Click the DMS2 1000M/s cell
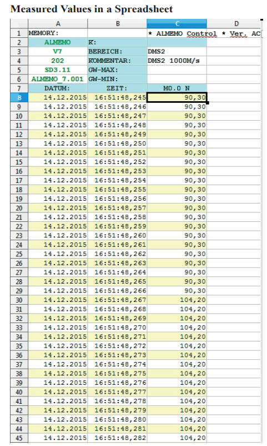This screenshot has height=446, width=267. pyautogui.click(x=177, y=61)
